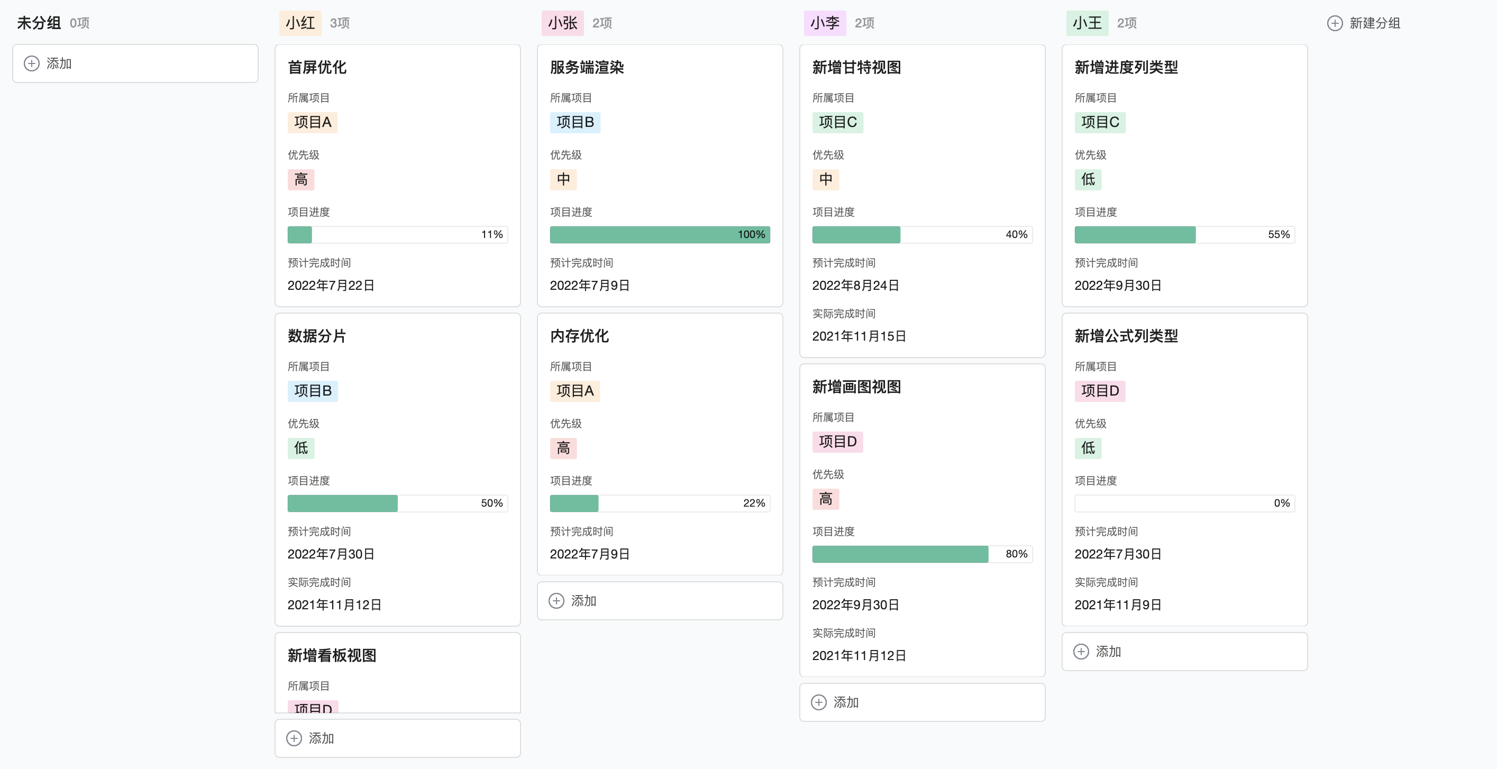This screenshot has height=769, width=1497.
Task: Click plus icon under 小张 column
Action: pos(556,600)
